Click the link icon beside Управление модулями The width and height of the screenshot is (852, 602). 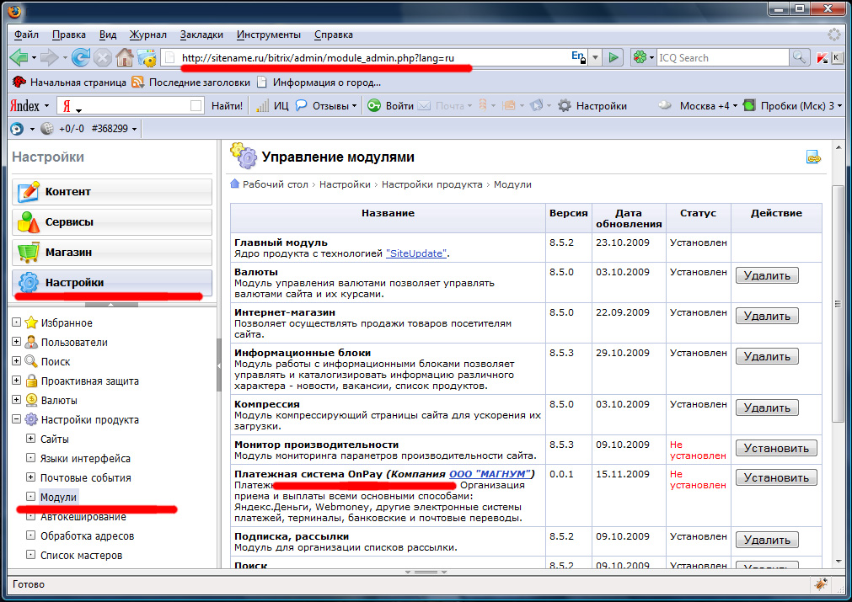pyautogui.click(x=813, y=157)
